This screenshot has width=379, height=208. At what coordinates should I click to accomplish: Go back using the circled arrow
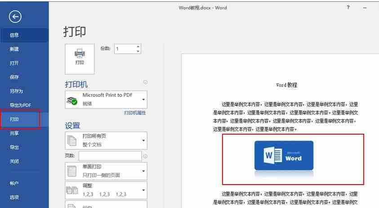pos(15,17)
